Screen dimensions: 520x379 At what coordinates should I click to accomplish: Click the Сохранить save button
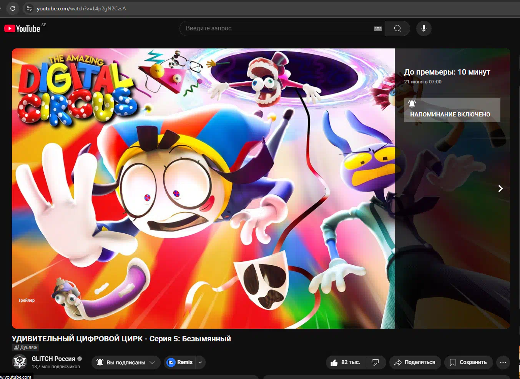tap(468, 362)
